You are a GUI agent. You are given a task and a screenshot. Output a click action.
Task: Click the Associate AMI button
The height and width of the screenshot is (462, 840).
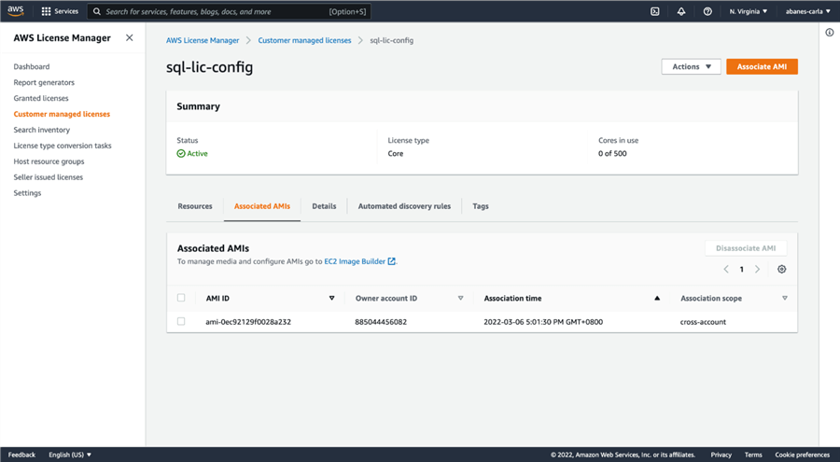coord(762,67)
